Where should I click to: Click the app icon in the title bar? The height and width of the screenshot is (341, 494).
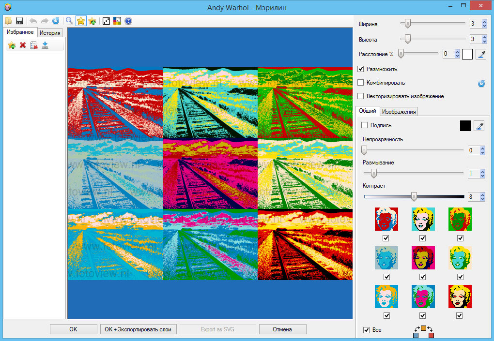pos(8,7)
